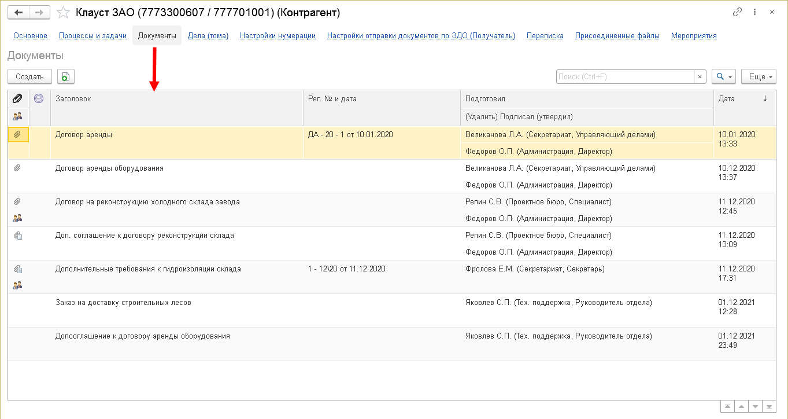Click date 01.12.2021 23:49 cell
Viewport: 788px width, 419px height.
[x=745, y=344]
